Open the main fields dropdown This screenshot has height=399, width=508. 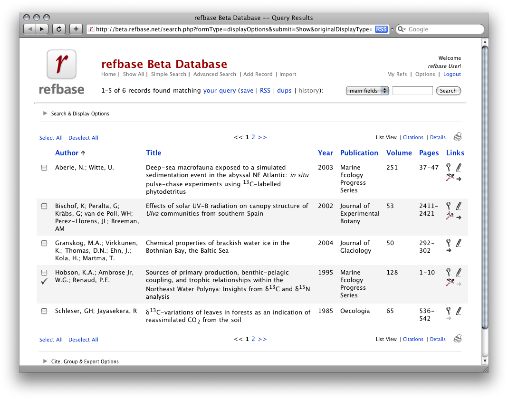pos(367,91)
